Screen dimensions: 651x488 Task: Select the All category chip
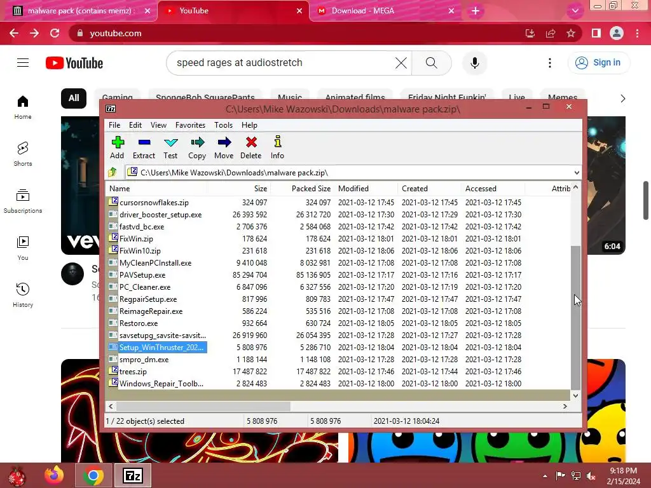click(74, 98)
